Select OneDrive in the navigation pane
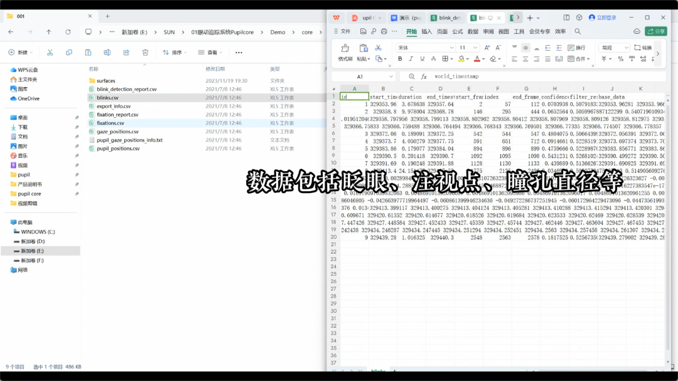The width and height of the screenshot is (678, 381). point(28,98)
